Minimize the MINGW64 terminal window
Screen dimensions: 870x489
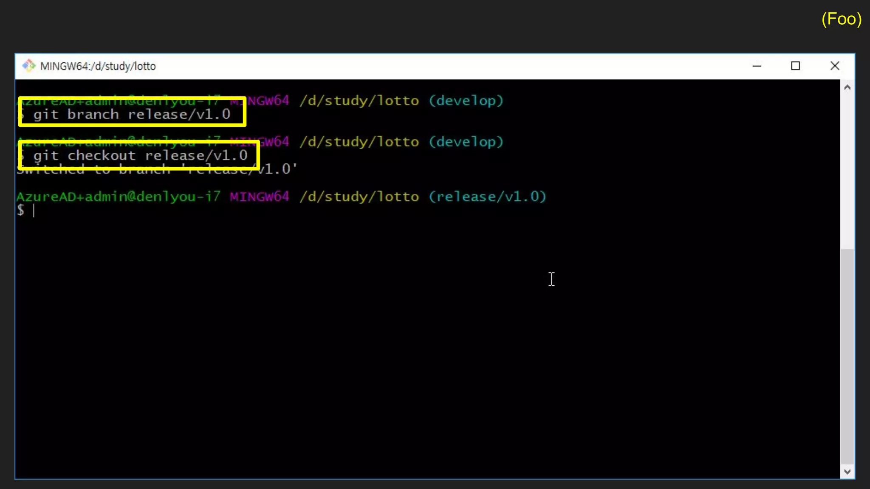tap(757, 66)
